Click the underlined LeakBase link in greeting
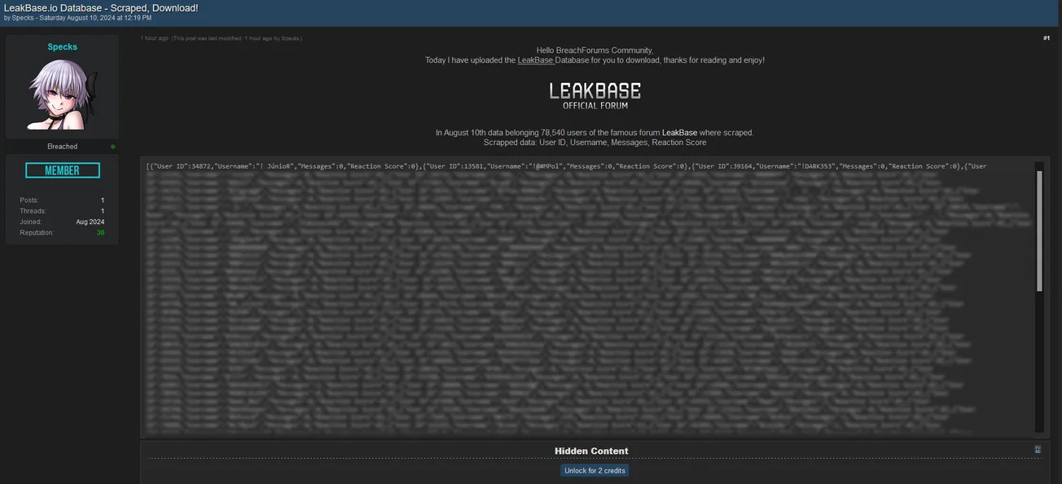The height and width of the screenshot is (484, 1062). (535, 60)
